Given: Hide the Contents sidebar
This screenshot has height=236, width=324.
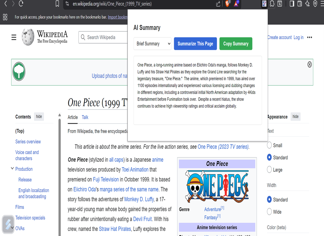Looking at the screenshot, I should pos(39,116).
